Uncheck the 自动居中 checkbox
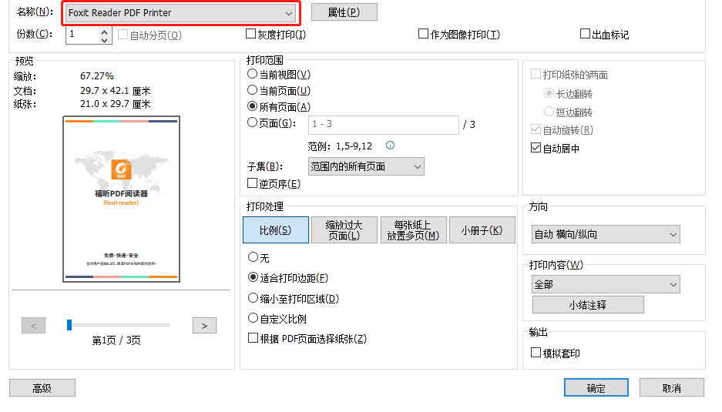722x412 pixels. pos(536,149)
